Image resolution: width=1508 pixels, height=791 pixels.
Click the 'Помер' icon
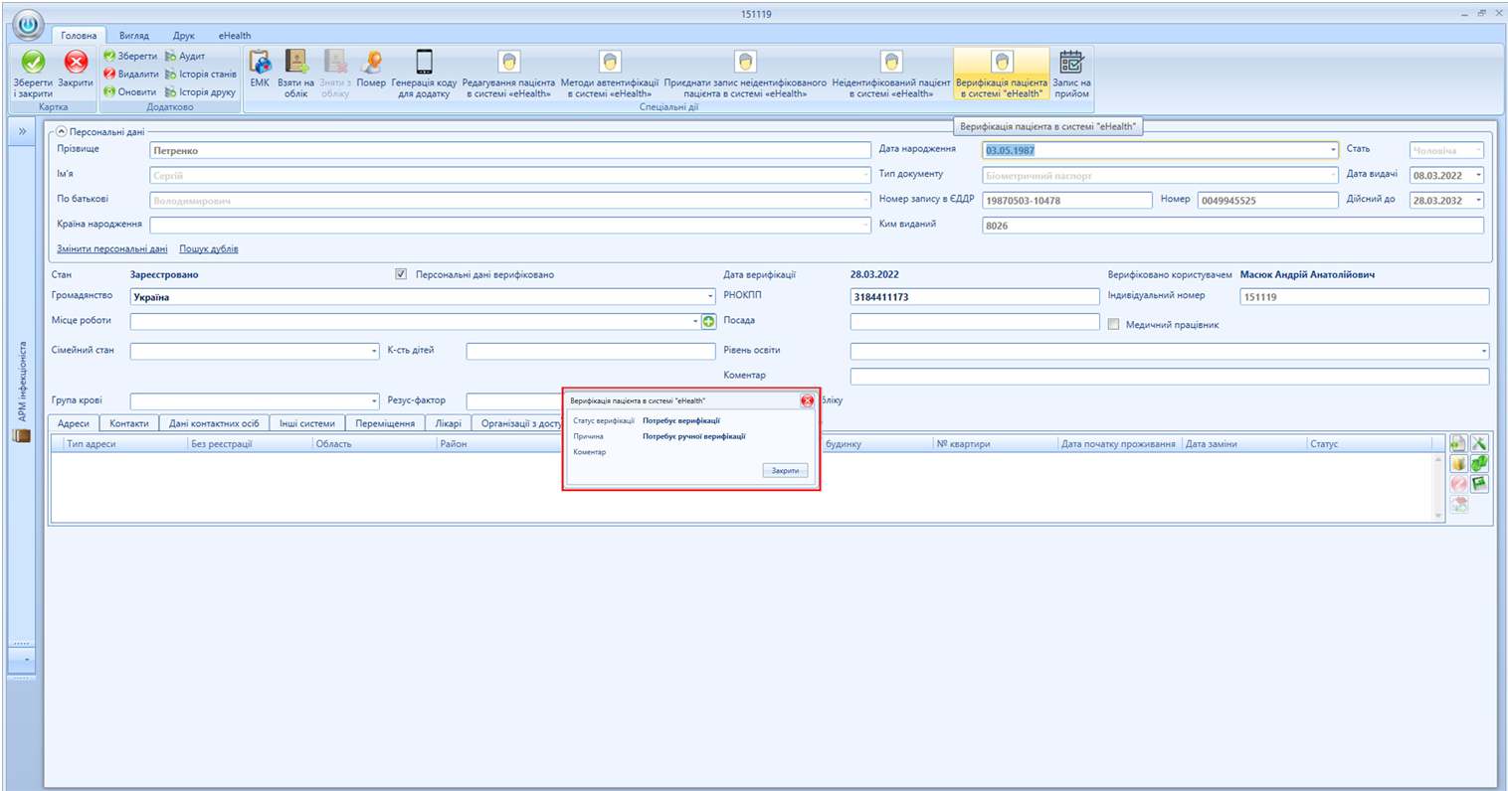coord(371,70)
